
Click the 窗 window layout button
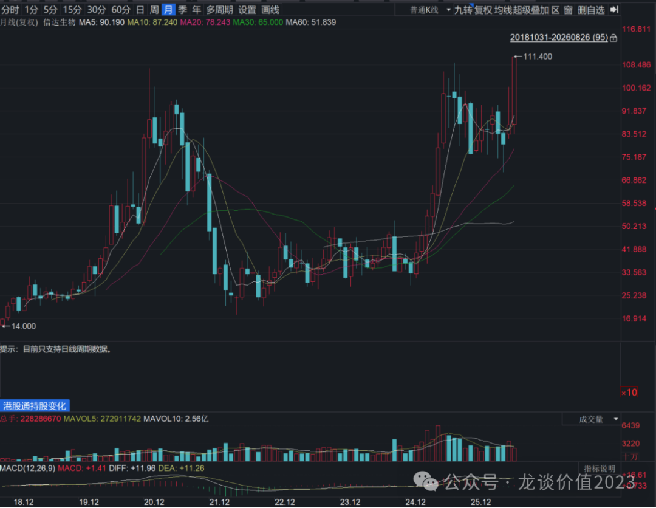point(568,10)
